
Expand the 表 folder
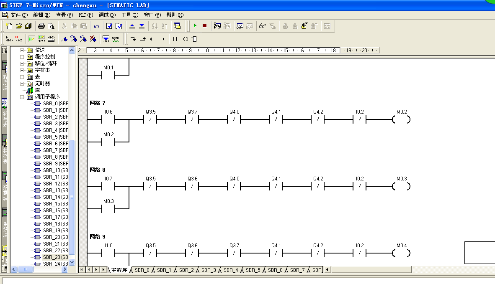point(22,77)
